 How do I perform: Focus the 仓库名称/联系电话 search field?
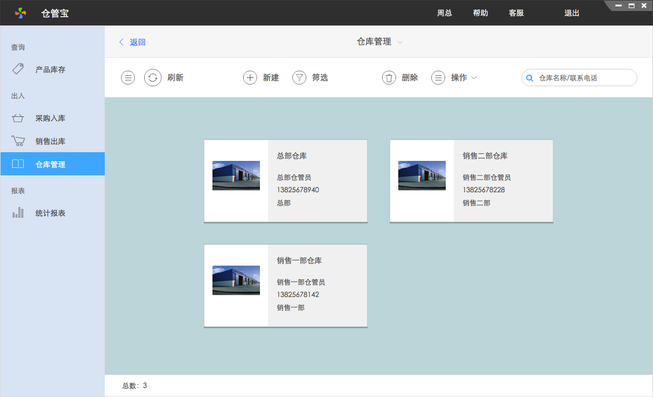(585, 78)
